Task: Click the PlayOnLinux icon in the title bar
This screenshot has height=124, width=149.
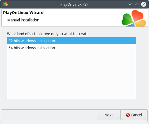Action: pos(5,4)
